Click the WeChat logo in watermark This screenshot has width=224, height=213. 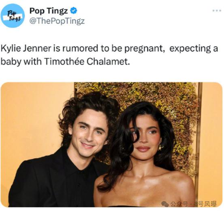pos(165,204)
